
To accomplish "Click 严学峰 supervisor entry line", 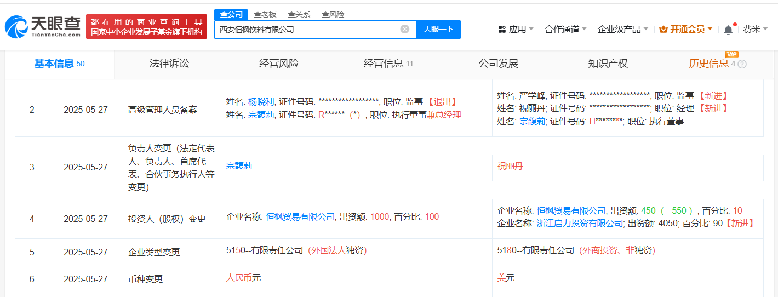I will click(613, 95).
